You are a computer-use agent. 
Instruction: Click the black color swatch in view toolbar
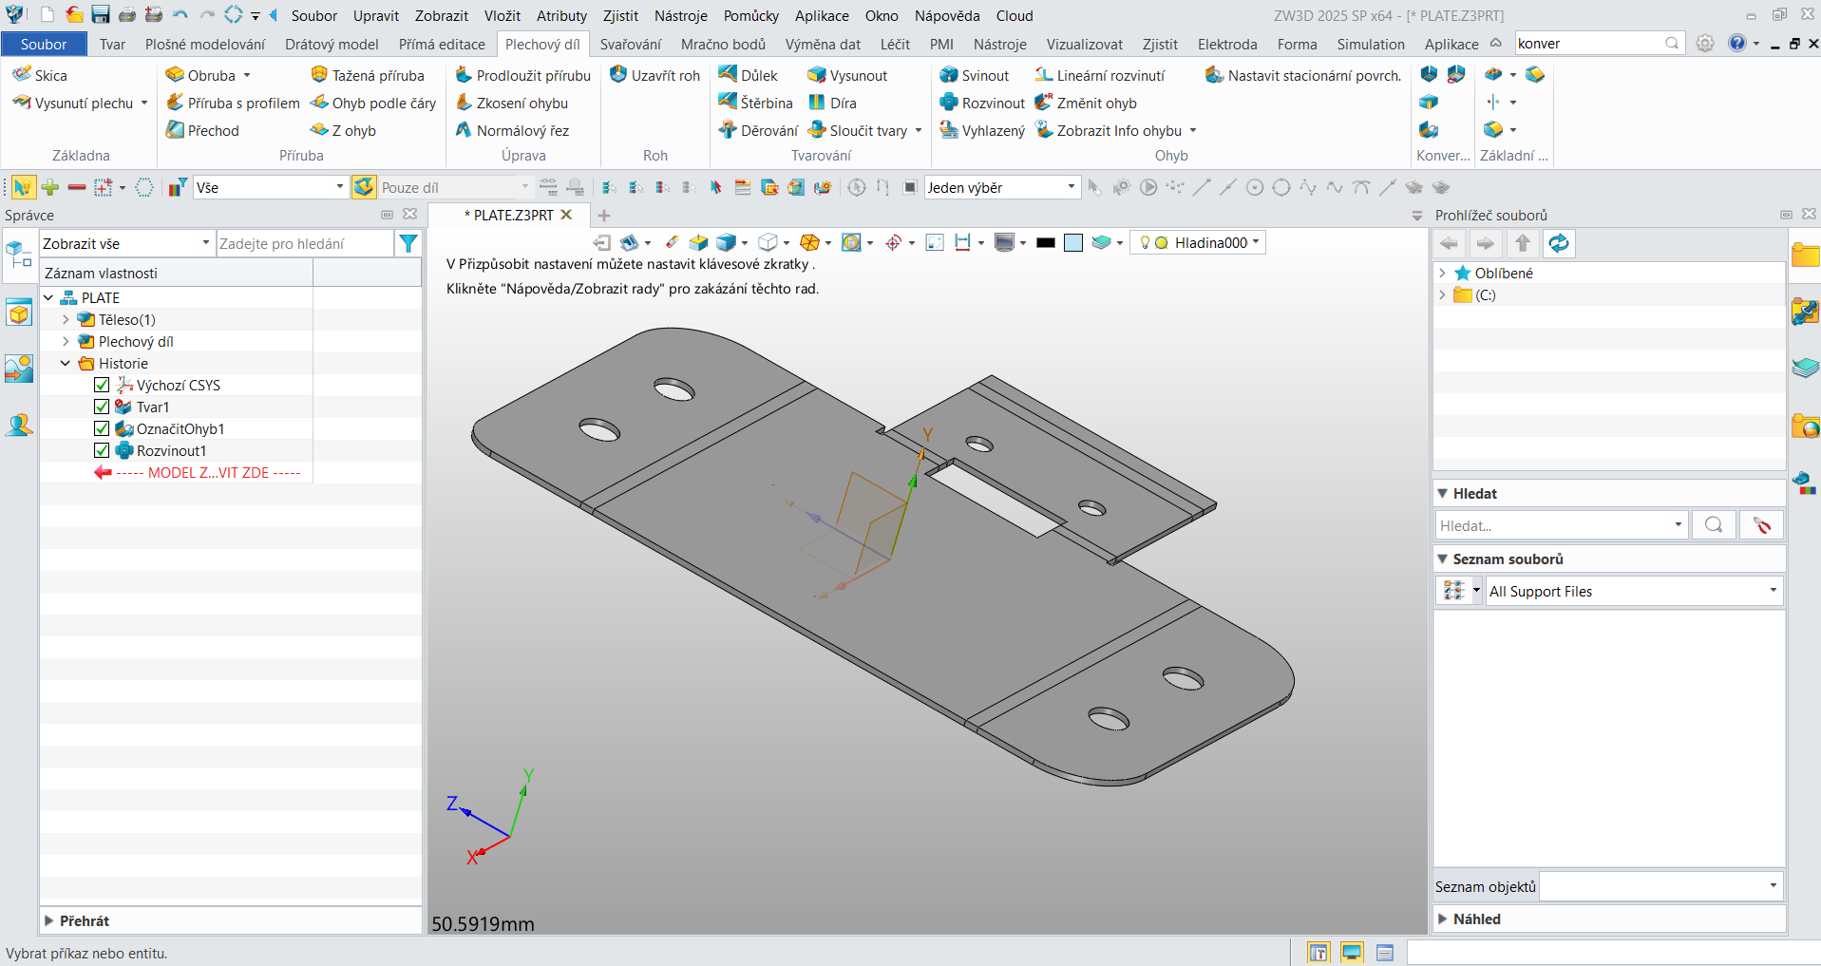[x=1046, y=242]
